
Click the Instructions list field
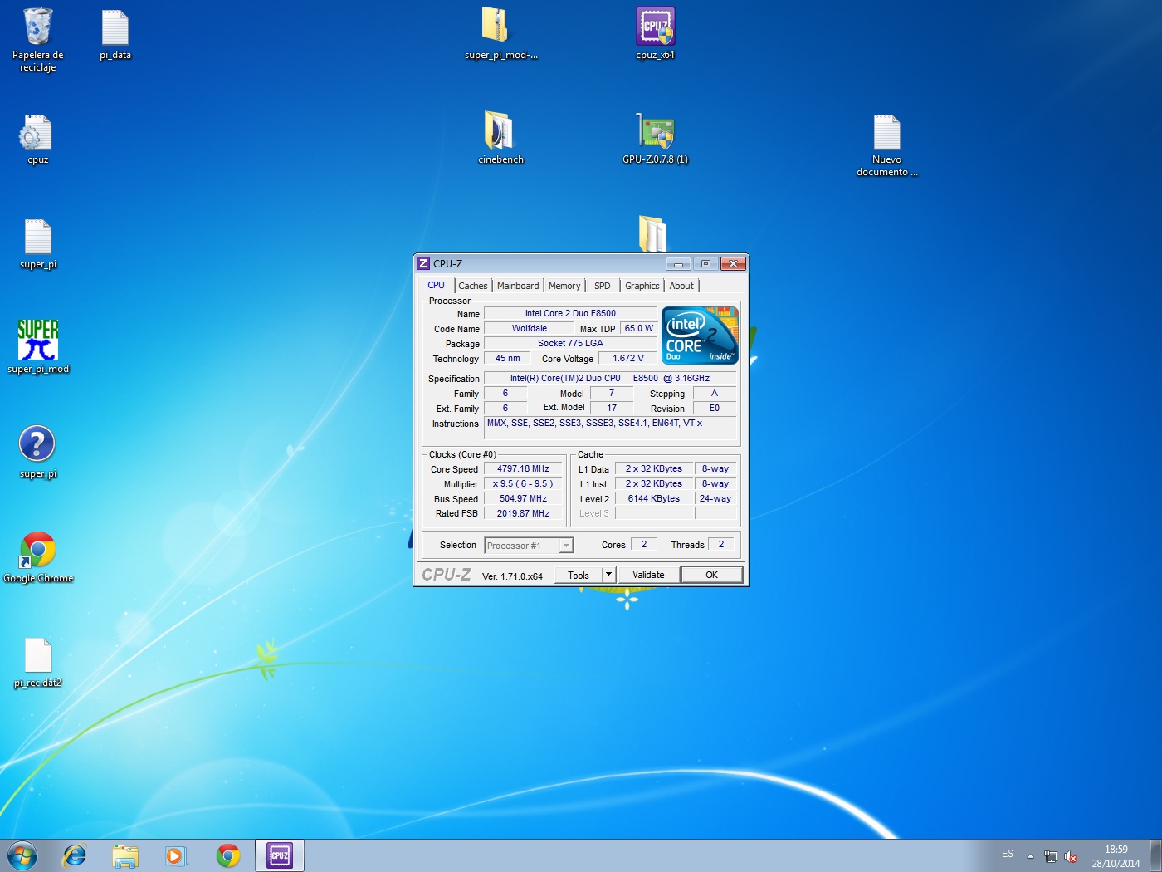coord(610,428)
